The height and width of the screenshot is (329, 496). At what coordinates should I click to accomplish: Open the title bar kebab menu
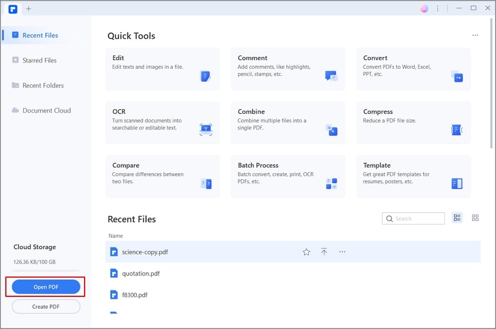[438, 8]
